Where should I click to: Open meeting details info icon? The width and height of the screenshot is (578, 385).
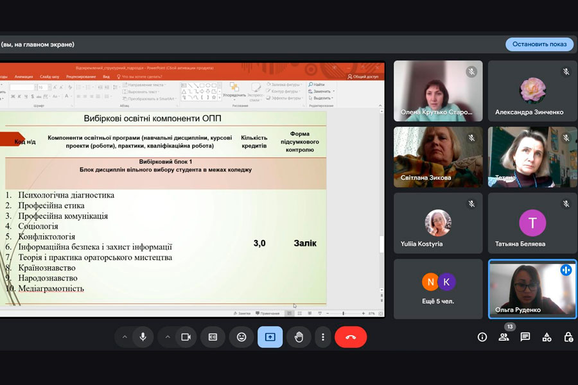coord(482,337)
